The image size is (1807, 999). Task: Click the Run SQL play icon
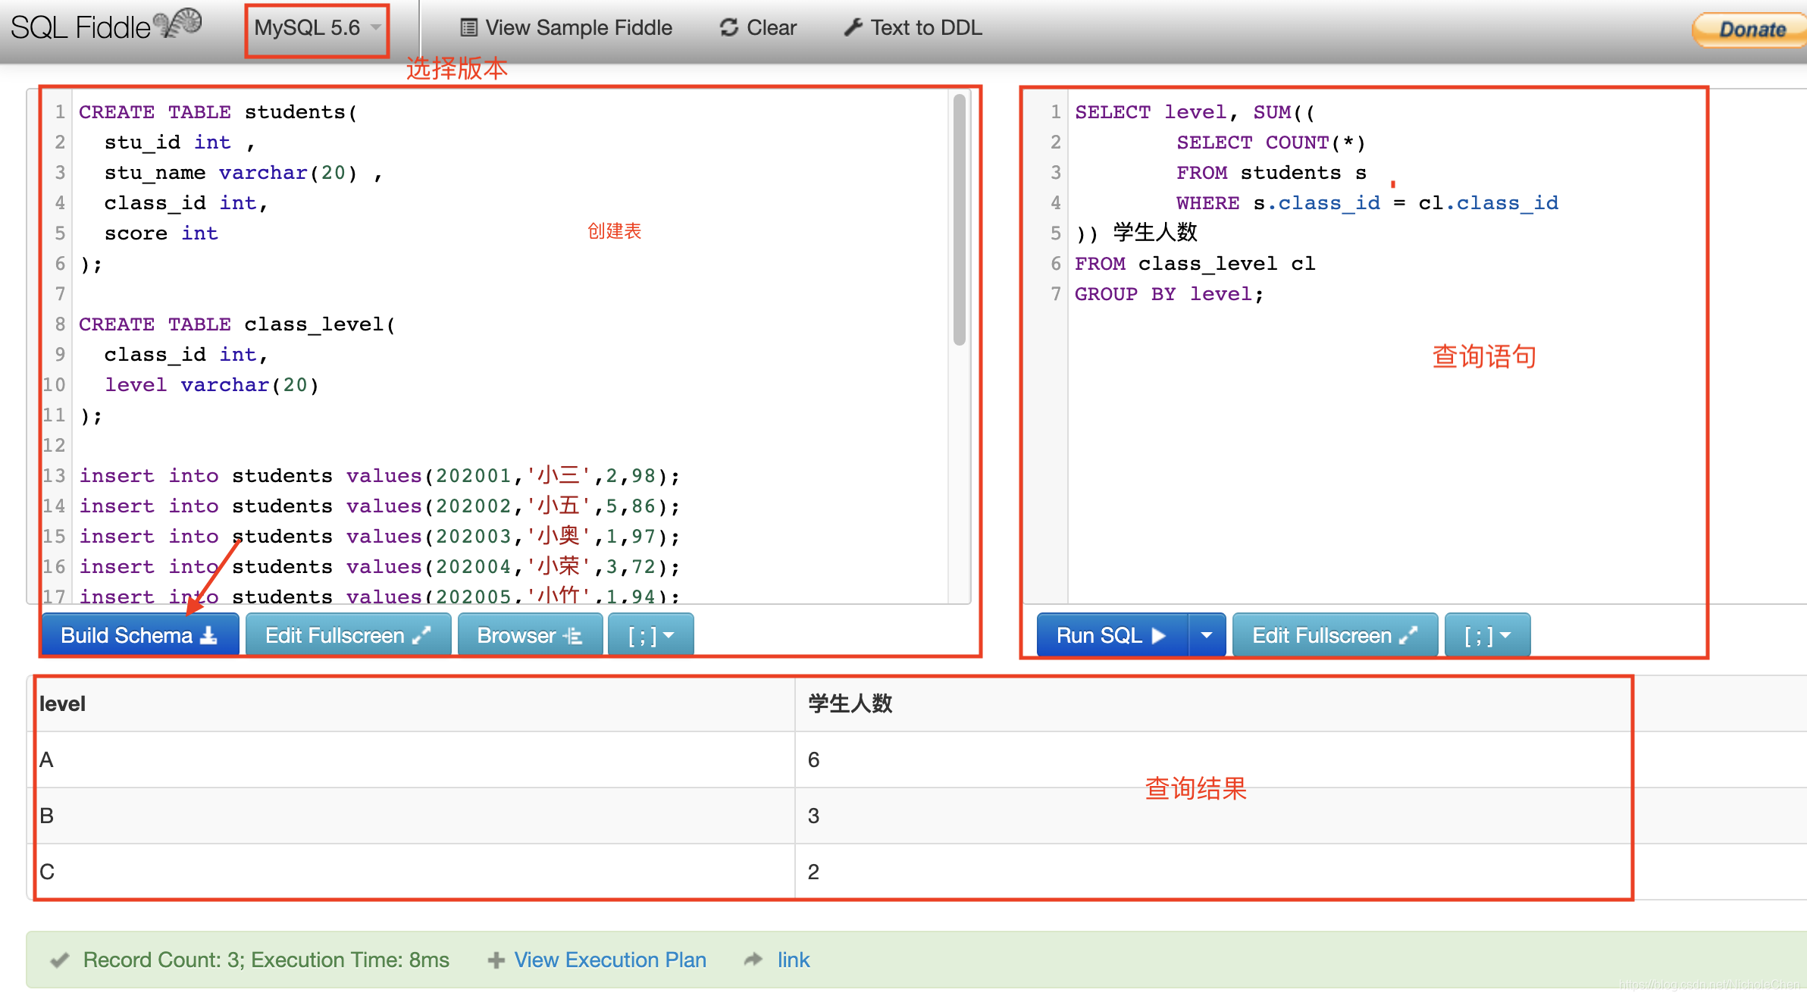pyautogui.click(x=1158, y=635)
